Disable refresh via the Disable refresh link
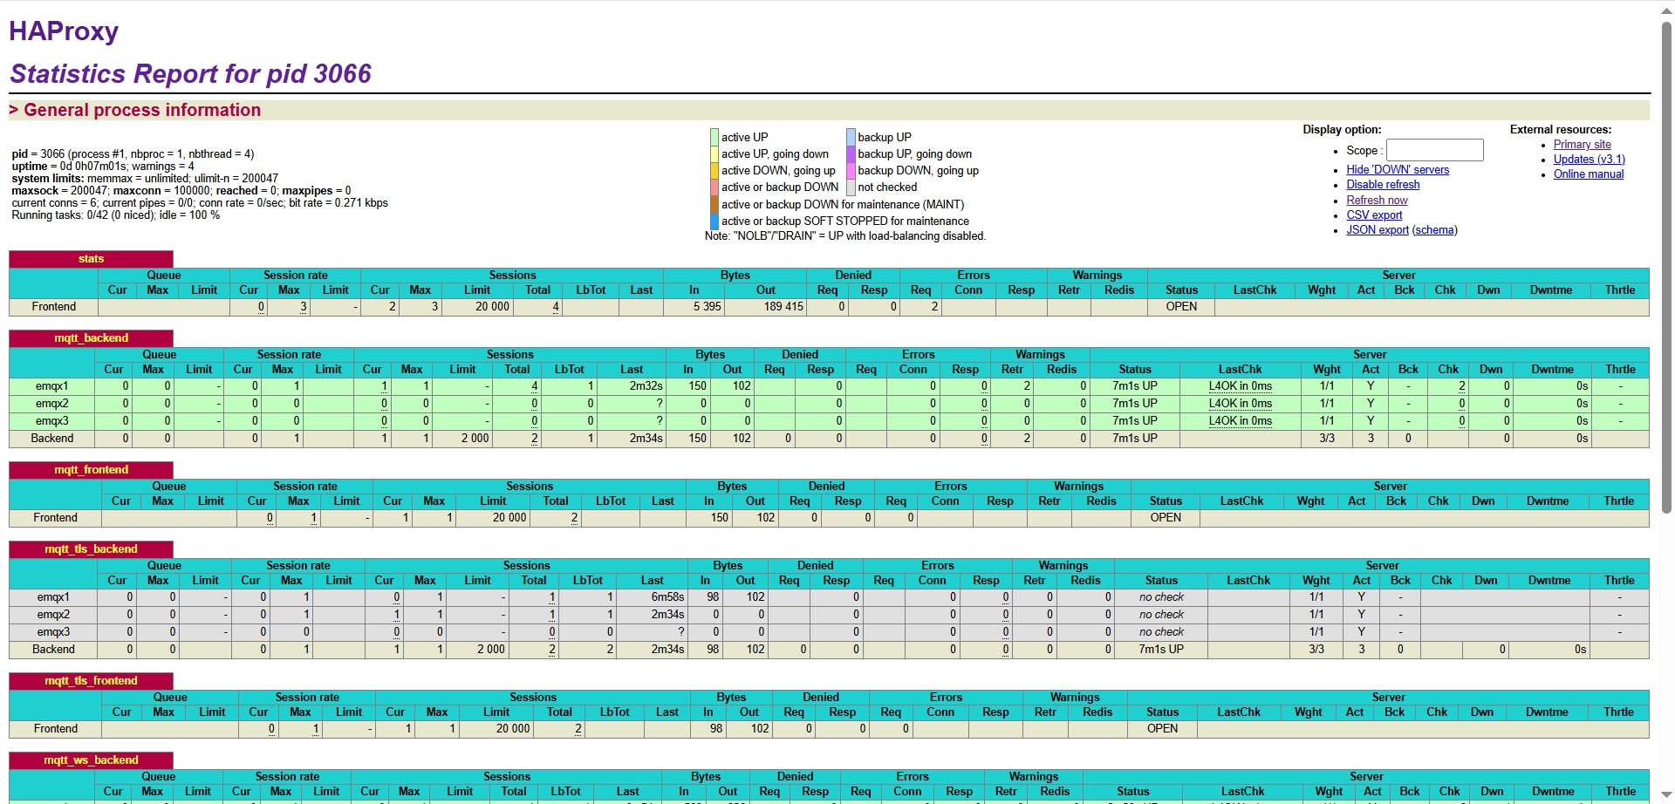The image size is (1675, 804). 1383,185
